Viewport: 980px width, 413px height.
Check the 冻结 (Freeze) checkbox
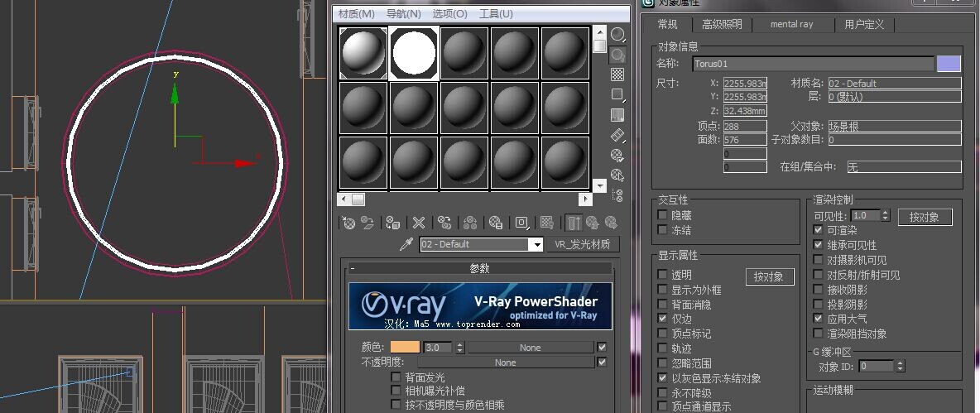point(662,230)
